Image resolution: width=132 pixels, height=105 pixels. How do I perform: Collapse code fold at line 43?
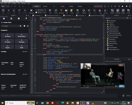tap(35, 71)
